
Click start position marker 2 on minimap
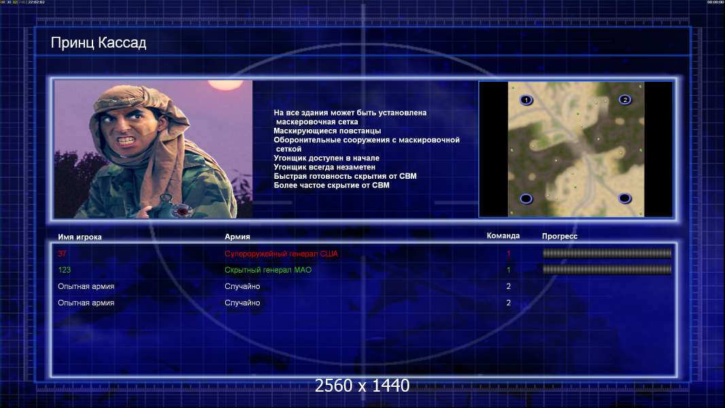pyautogui.click(x=624, y=99)
